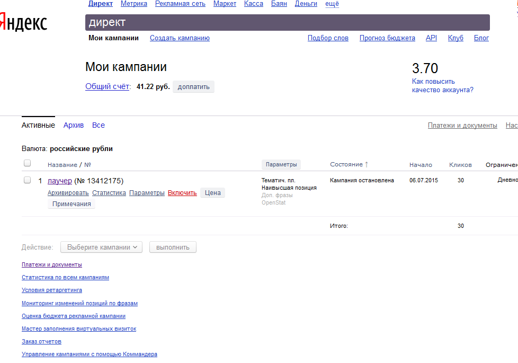Click the Кампания остановлена status text
Viewport: 518px width, 363px height.
point(362,181)
